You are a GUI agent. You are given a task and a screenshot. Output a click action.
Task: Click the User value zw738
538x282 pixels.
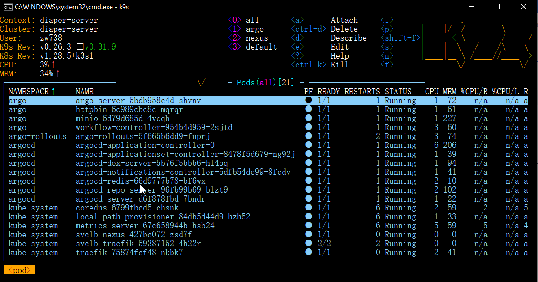(x=51, y=38)
